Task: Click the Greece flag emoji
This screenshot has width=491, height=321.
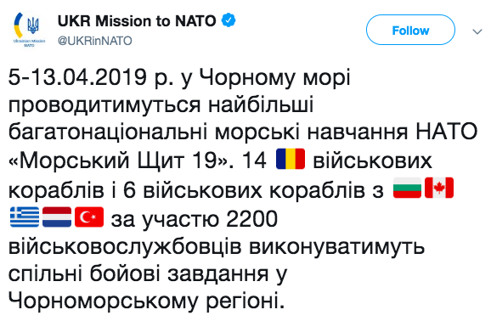Action: [25, 217]
